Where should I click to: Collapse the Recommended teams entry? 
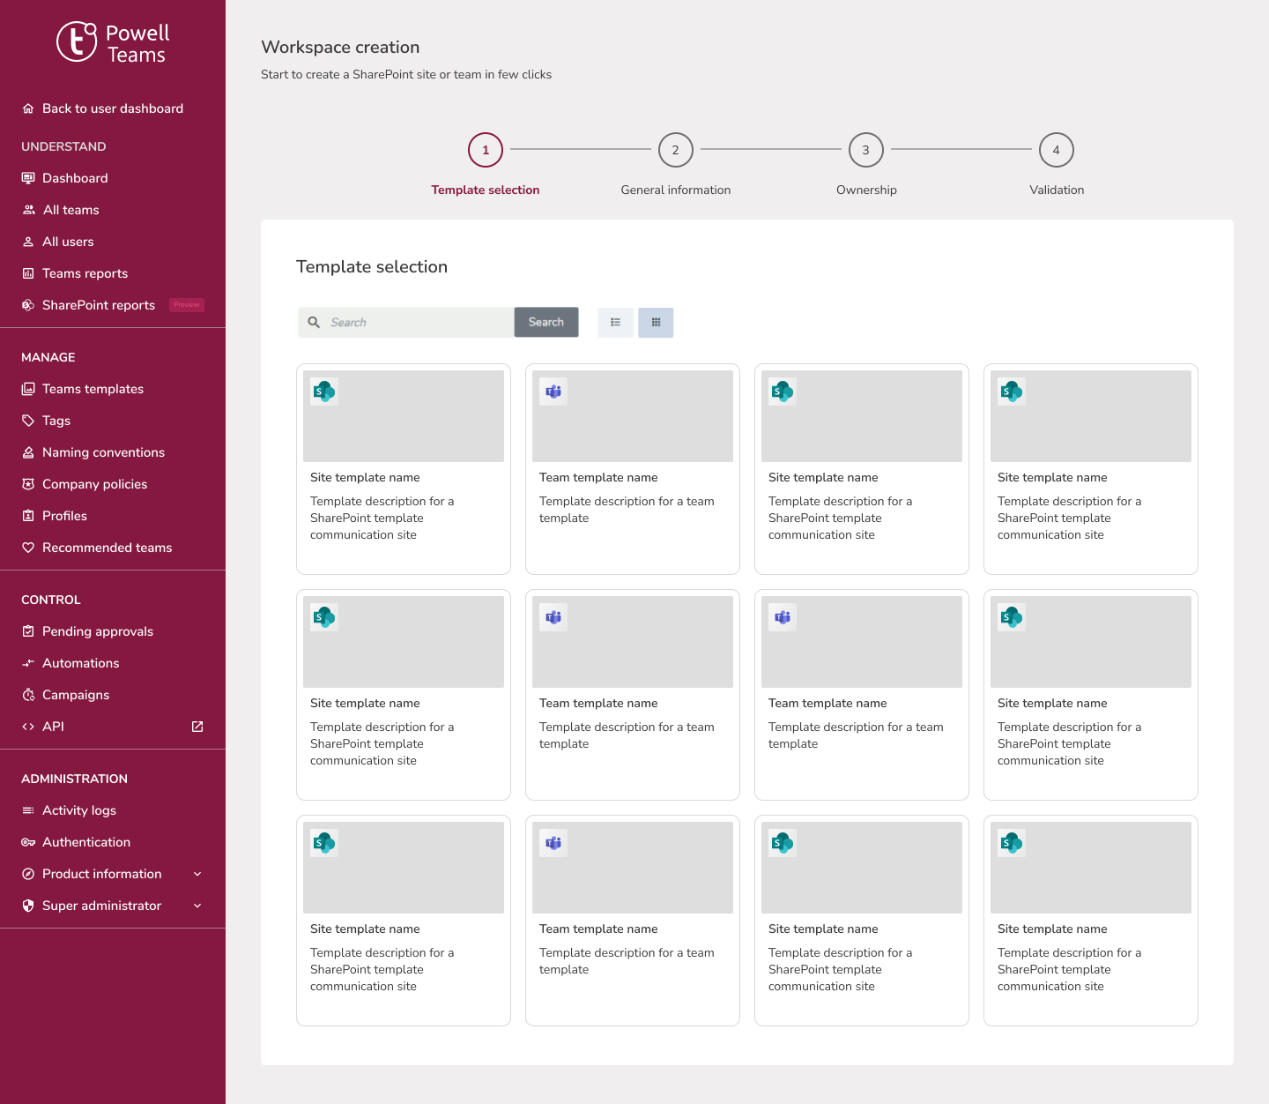point(107,548)
